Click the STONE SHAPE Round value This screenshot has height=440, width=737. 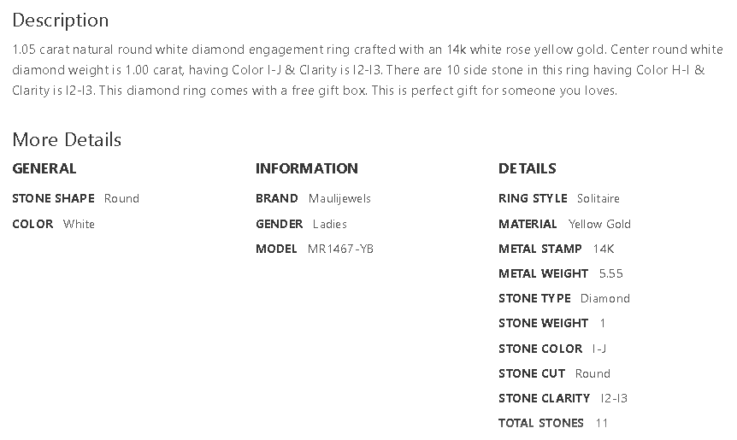[121, 198]
